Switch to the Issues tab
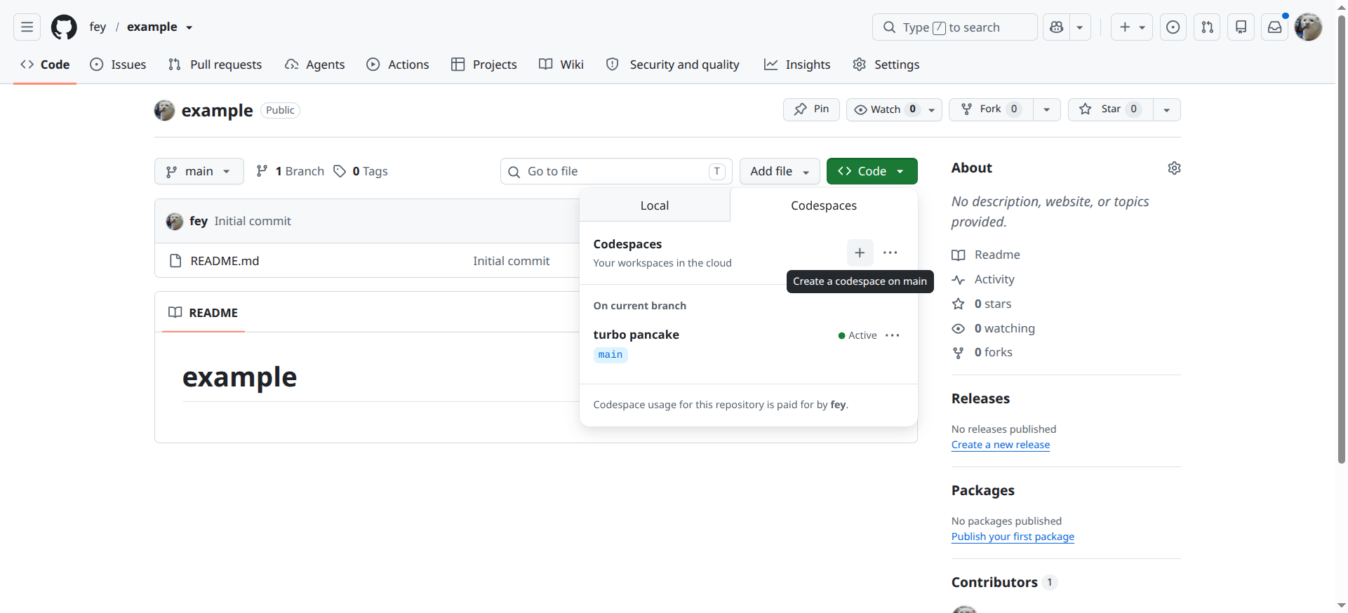The width and height of the screenshot is (1348, 613). tap(118, 65)
